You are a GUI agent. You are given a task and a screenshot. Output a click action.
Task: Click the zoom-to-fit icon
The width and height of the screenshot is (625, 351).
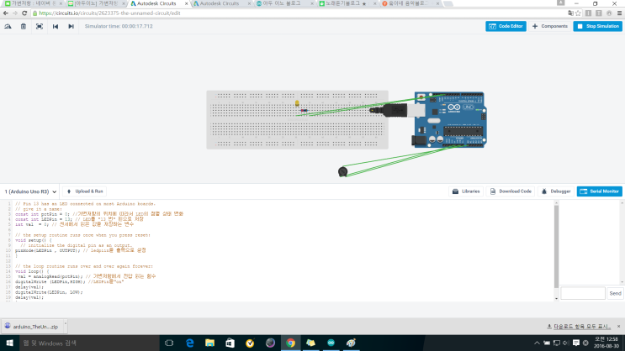(40, 26)
